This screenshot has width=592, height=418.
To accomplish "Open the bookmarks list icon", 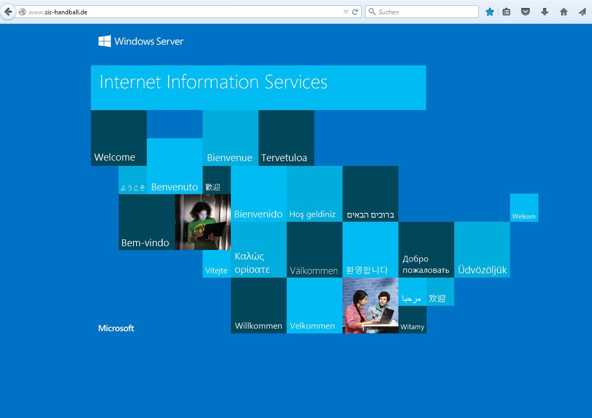I will [506, 12].
